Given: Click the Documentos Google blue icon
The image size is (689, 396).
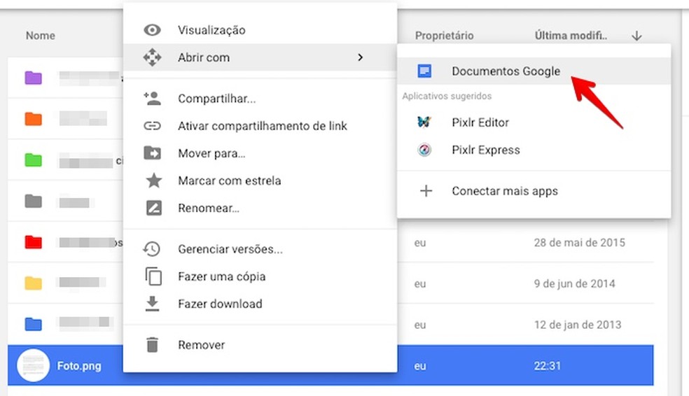Looking at the screenshot, I should pyautogui.click(x=424, y=71).
